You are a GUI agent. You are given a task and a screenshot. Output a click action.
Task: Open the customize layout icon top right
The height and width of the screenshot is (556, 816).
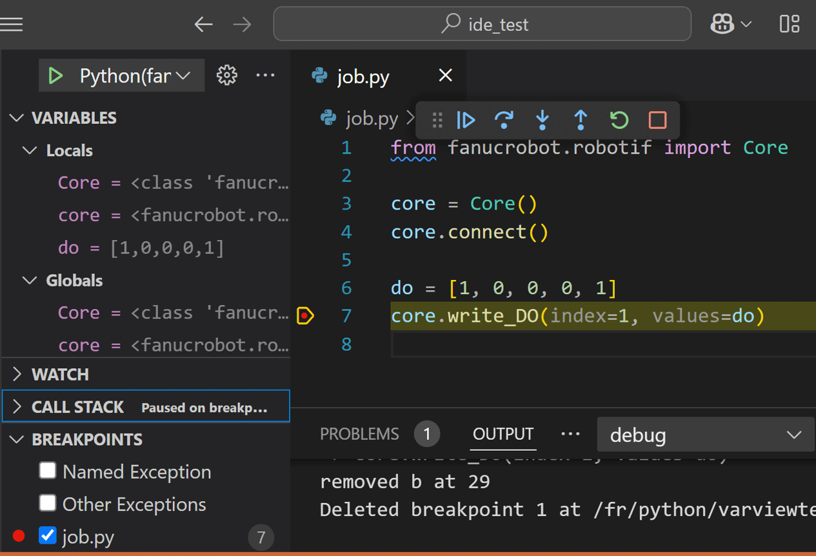pyautogui.click(x=788, y=23)
